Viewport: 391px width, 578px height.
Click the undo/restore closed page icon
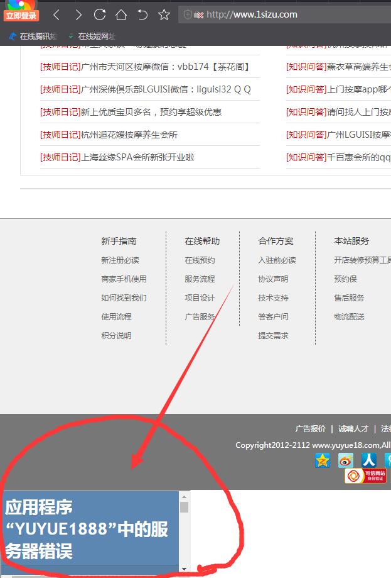142,14
